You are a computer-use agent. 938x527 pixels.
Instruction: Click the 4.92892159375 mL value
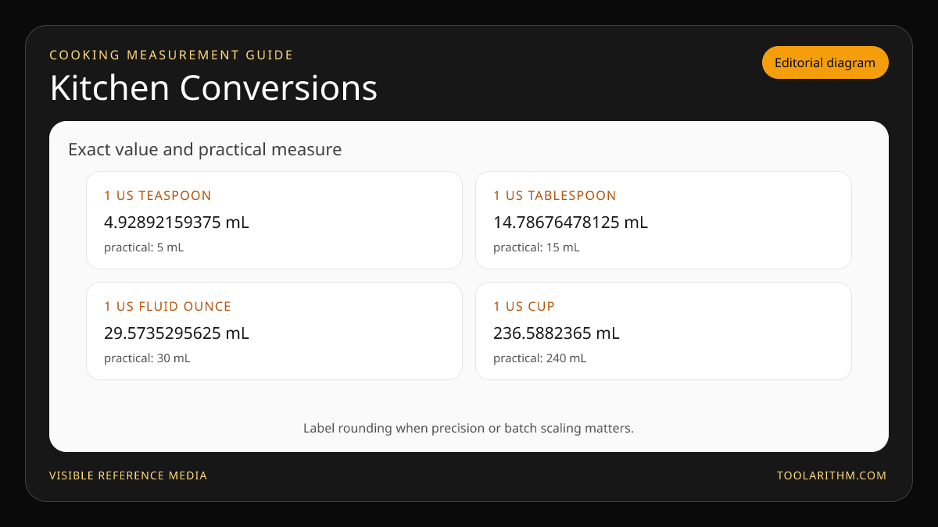click(x=177, y=223)
